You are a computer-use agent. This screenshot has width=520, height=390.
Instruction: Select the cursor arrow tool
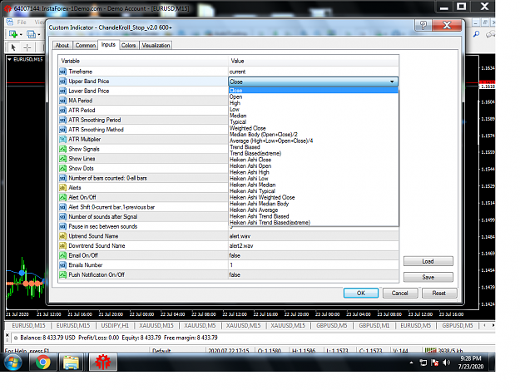click(13, 47)
